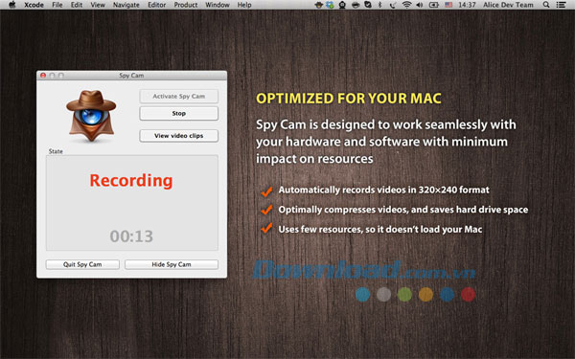Open the Editor menu
This screenshot has height=359, width=575.
(156, 5)
